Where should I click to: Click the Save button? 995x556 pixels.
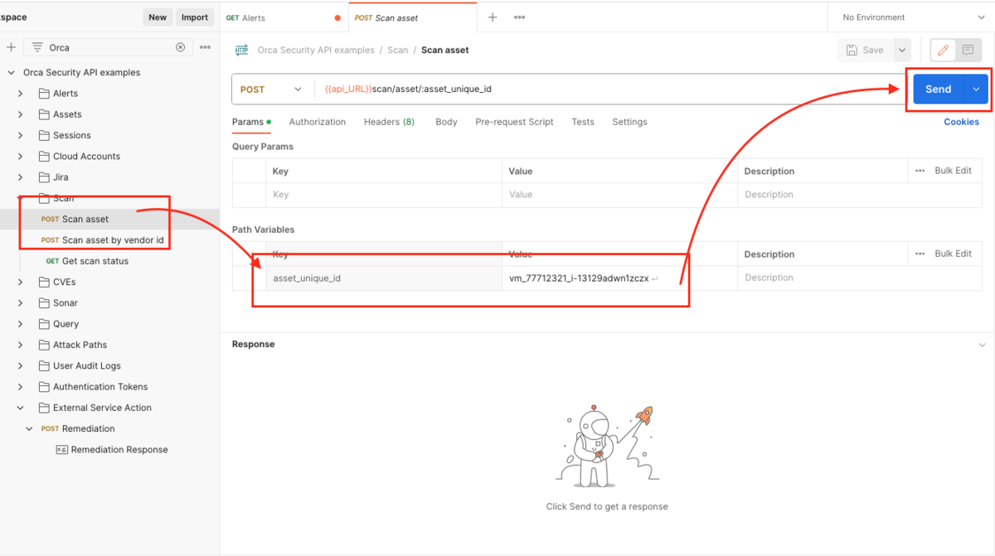[865, 51]
